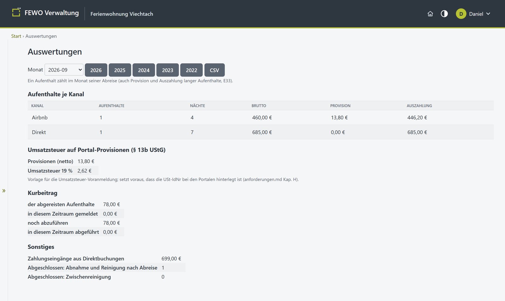Click the Direkt gross amount 685,00 €

point(262,132)
